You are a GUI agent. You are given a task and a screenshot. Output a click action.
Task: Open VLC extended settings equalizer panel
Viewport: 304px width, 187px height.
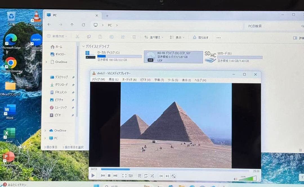[131, 176]
